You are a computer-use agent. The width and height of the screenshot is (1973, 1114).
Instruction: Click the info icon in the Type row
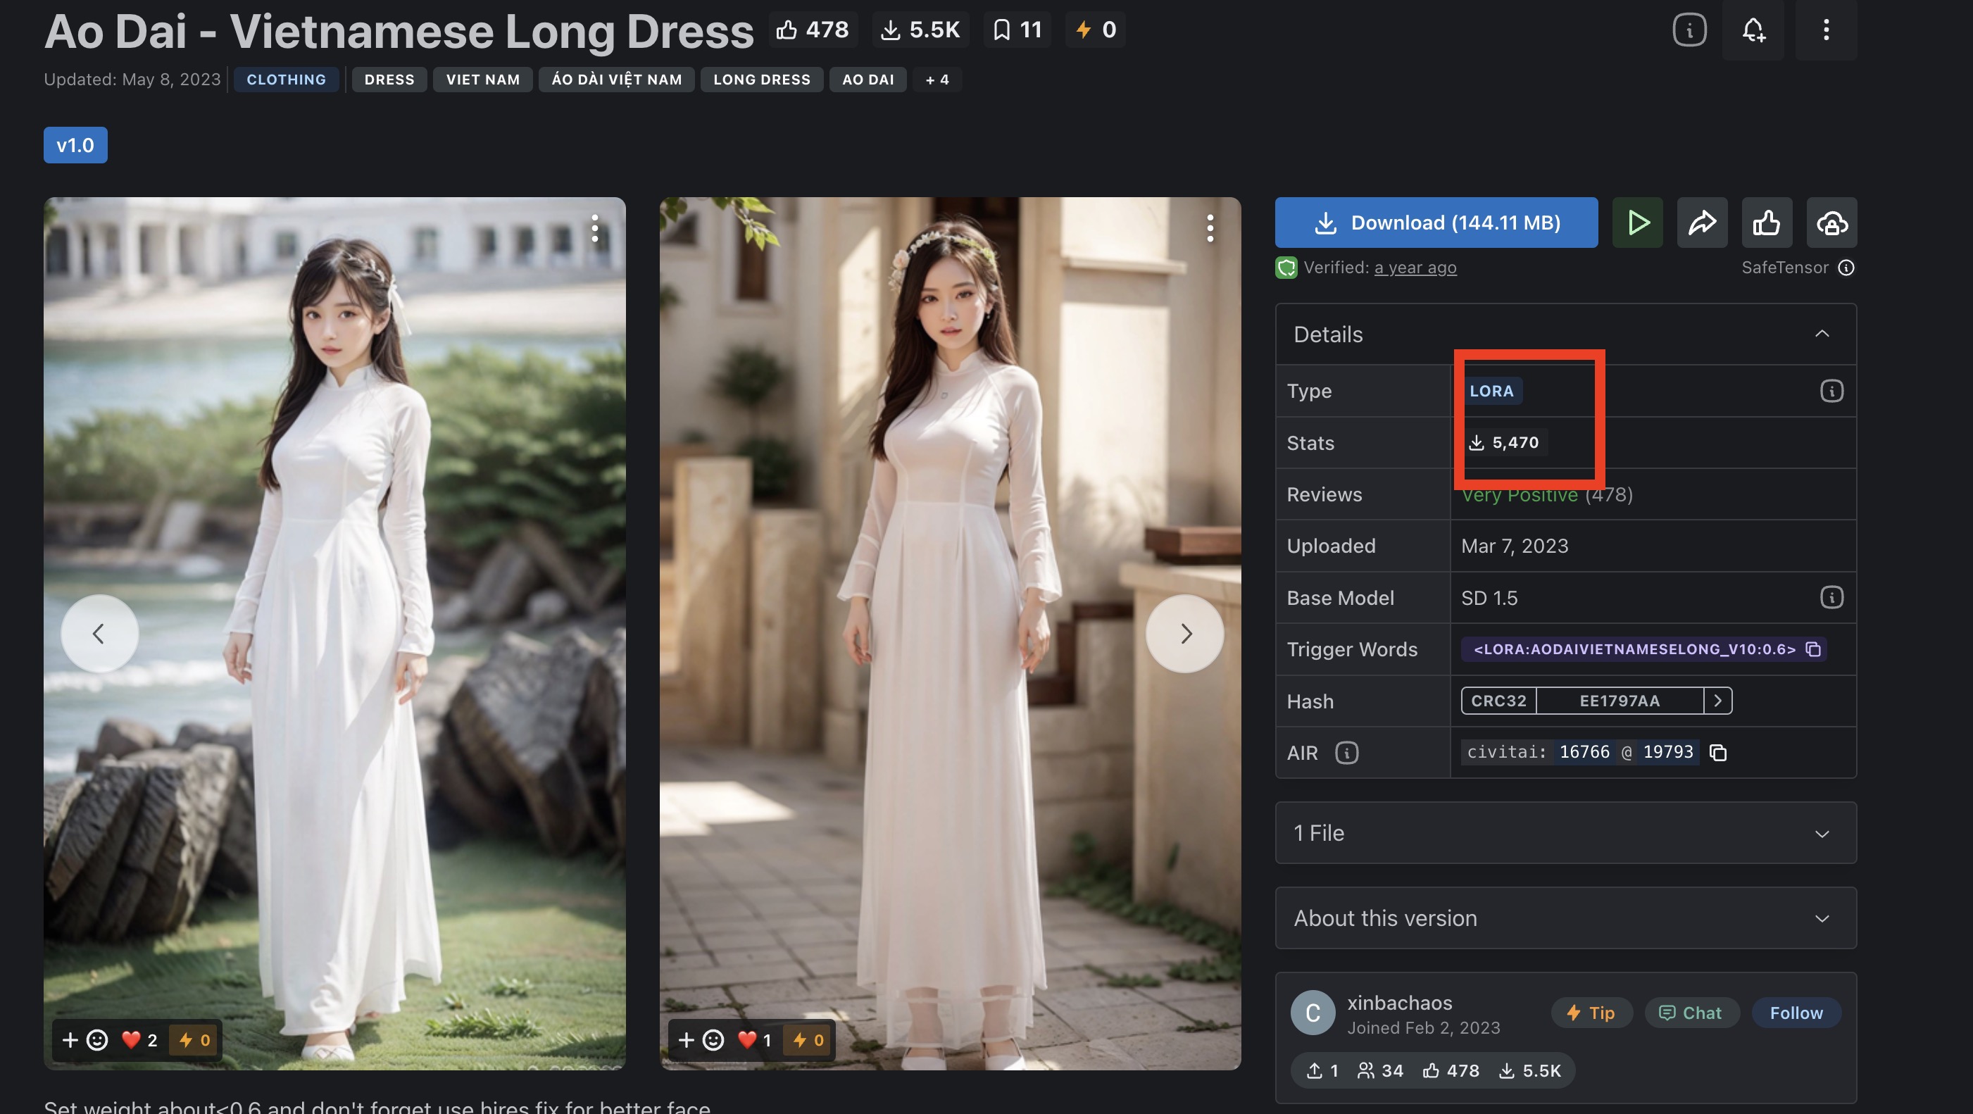pos(1831,392)
